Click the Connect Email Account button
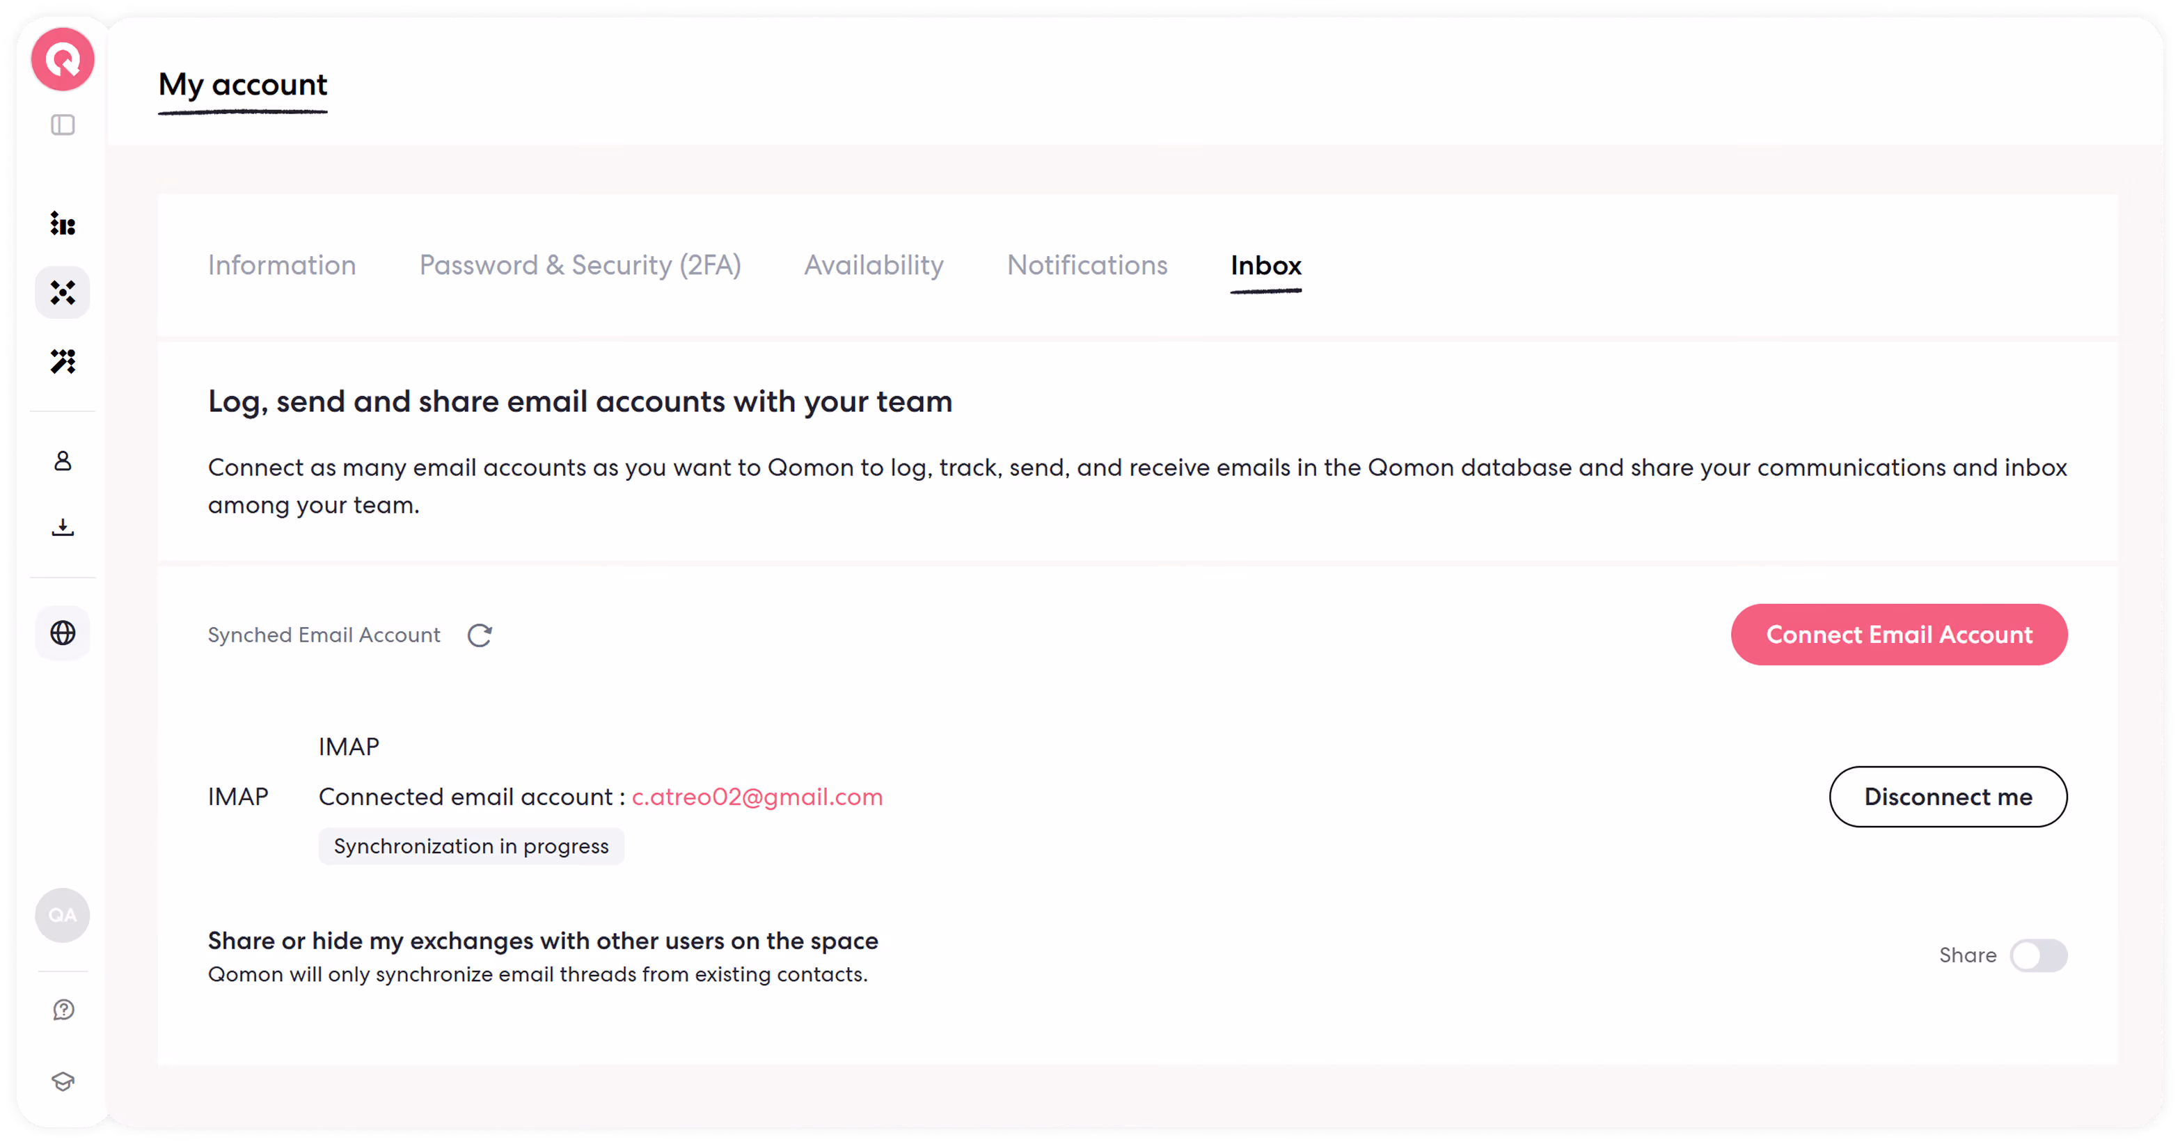 [1900, 635]
